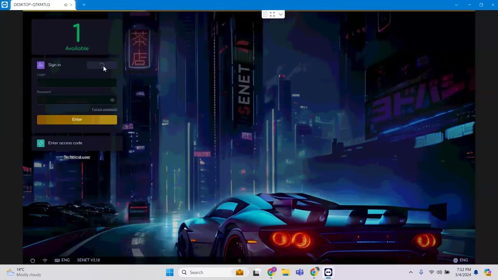
Task: Show password with the eye icon
Action: [112, 100]
